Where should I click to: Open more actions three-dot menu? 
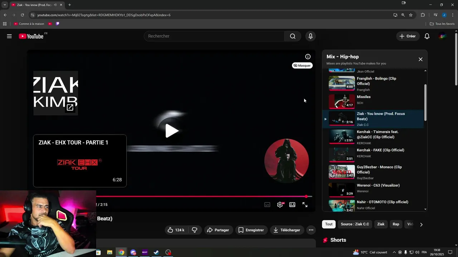click(x=311, y=230)
